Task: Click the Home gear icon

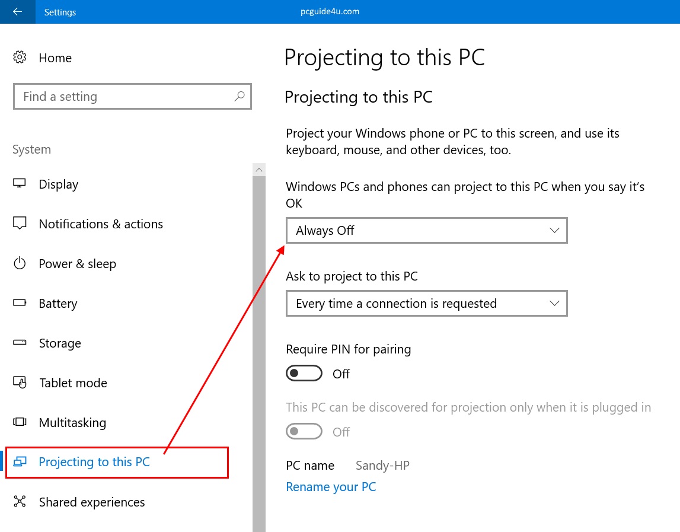Action: point(20,58)
